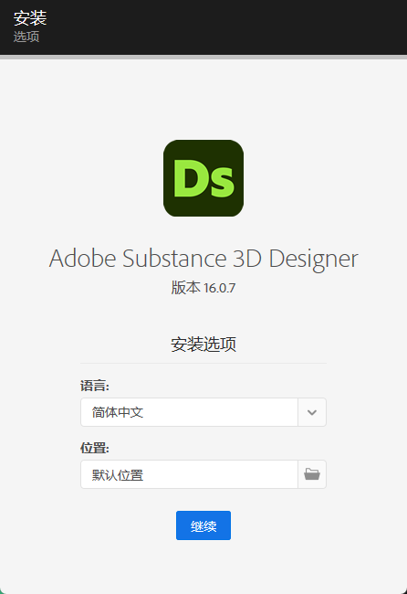Screen dimensions: 407x594
Task: Click the 位置: label
Action: (95, 448)
